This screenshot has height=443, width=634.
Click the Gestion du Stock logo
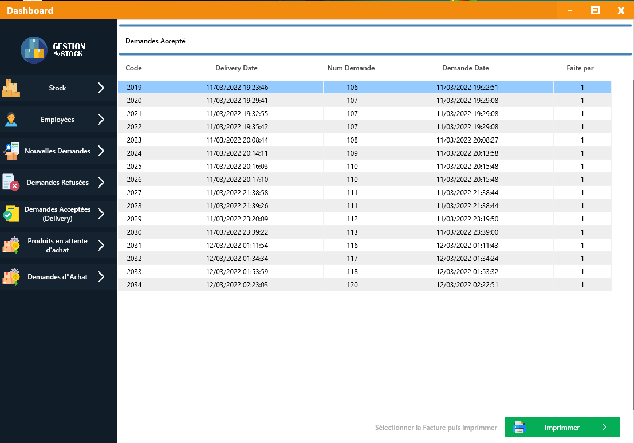[53, 50]
